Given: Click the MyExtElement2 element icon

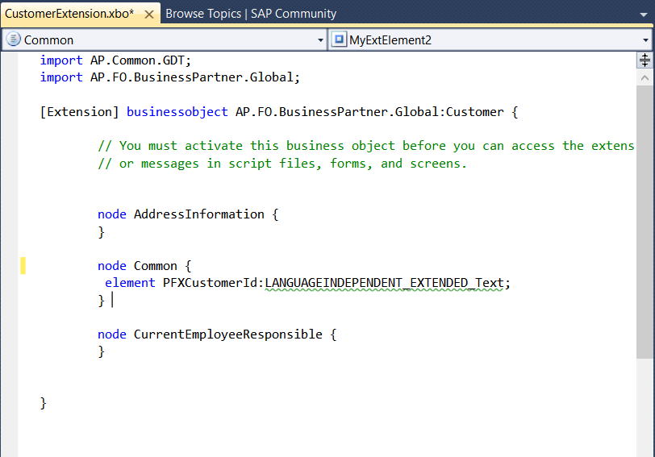Looking at the screenshot, I should point(340,39).
